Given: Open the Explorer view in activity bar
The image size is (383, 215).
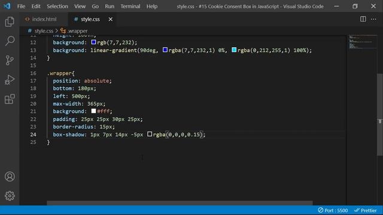Looking at the screenshot, I should (x=10, y=21).
